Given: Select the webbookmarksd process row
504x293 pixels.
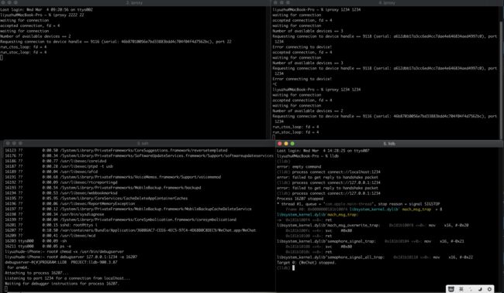Looking at the screenshot, I should 61,193.
